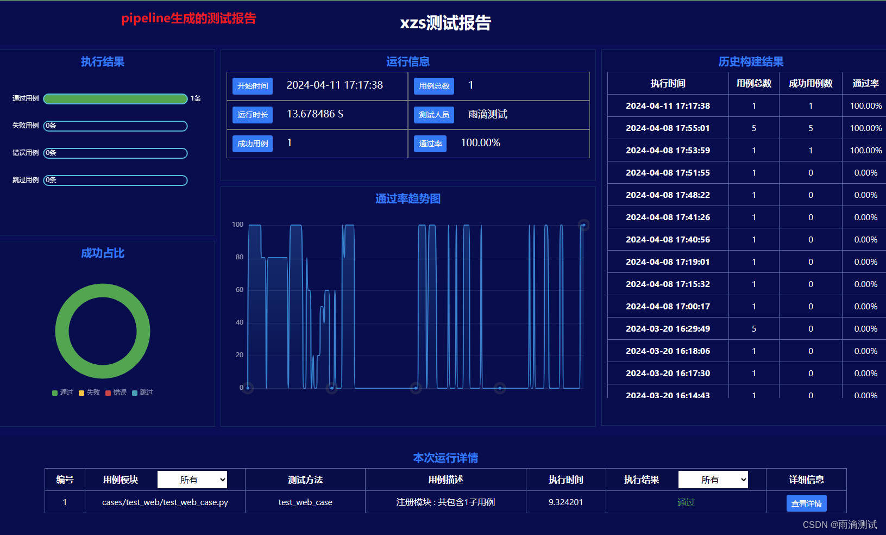
Task: Click the 雨滴测试 tester name value
Action: click(488, 114)
